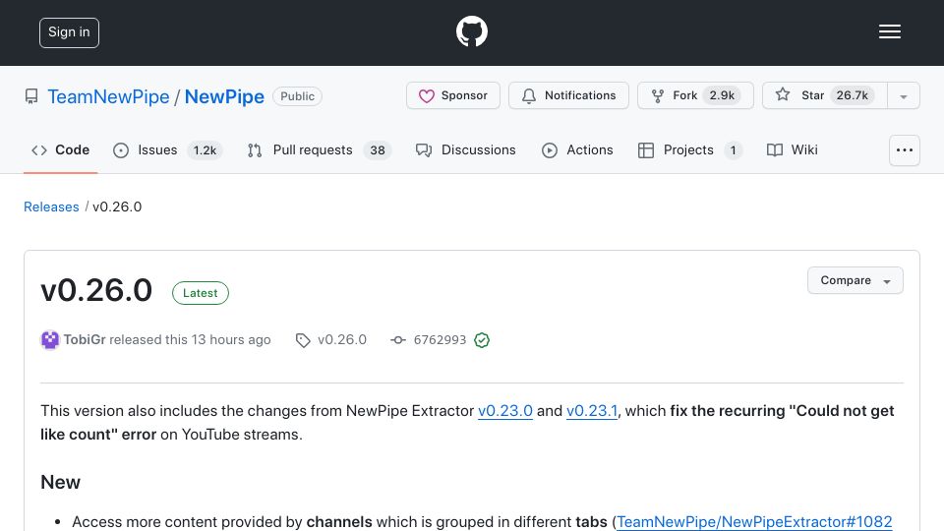Click the Public visibility label
Viewport: 944px width, 531px height.
coord(297,96)
